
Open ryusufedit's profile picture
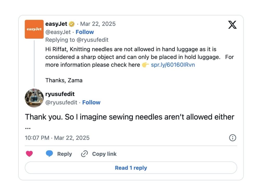click(x=34, y=98)
